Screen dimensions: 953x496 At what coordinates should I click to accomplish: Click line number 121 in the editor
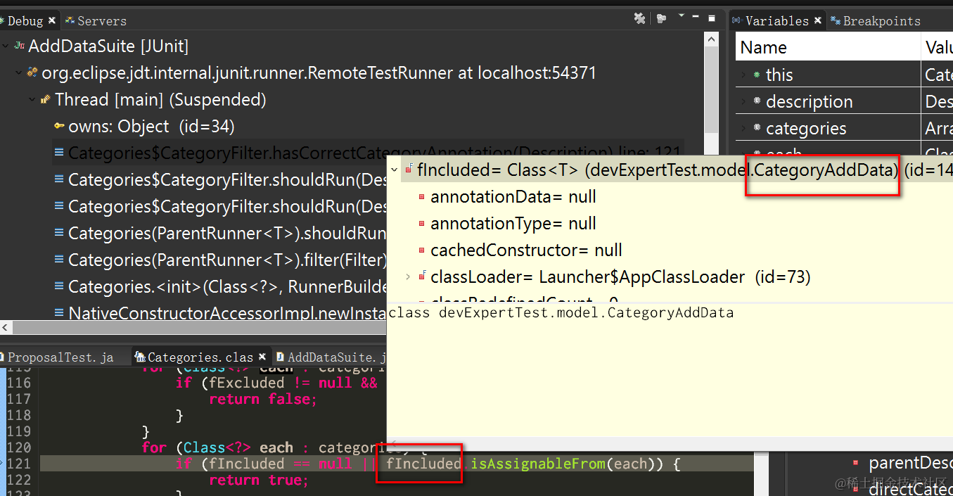point(19,464)
